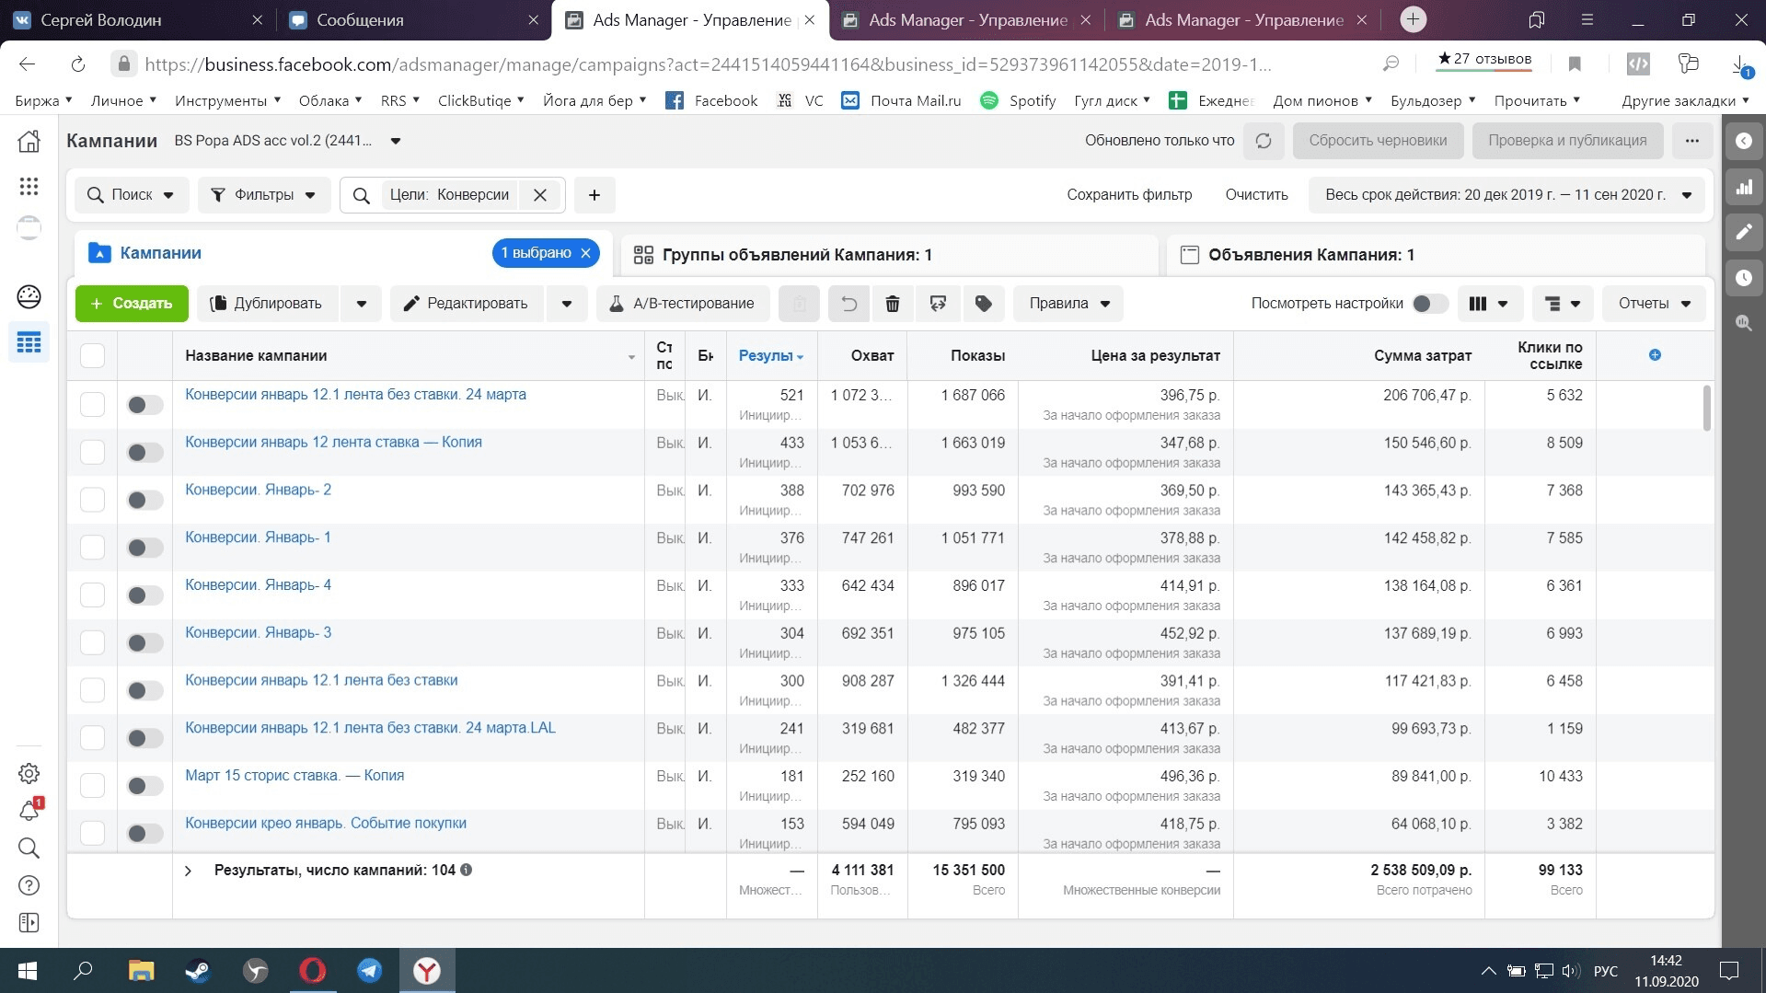Screen dimensions: 1766x993
Task: Remove the Цели: Конверсии filter chip
Action: 540,195
